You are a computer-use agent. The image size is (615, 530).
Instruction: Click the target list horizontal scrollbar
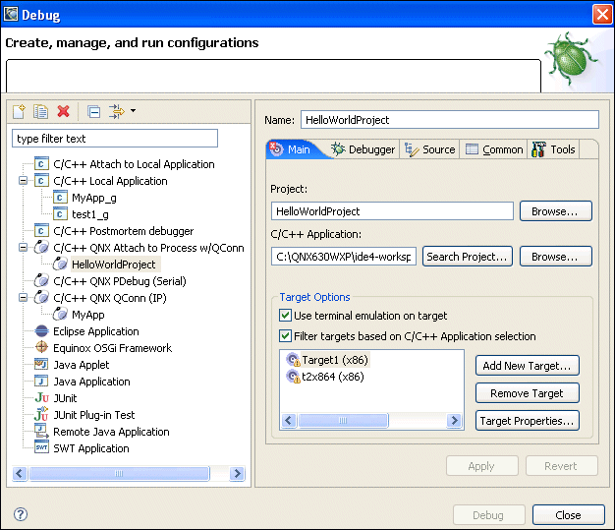371,421
